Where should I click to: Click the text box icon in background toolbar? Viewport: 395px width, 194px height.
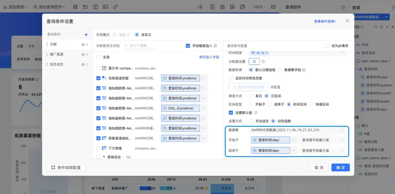tap(95, 7)
